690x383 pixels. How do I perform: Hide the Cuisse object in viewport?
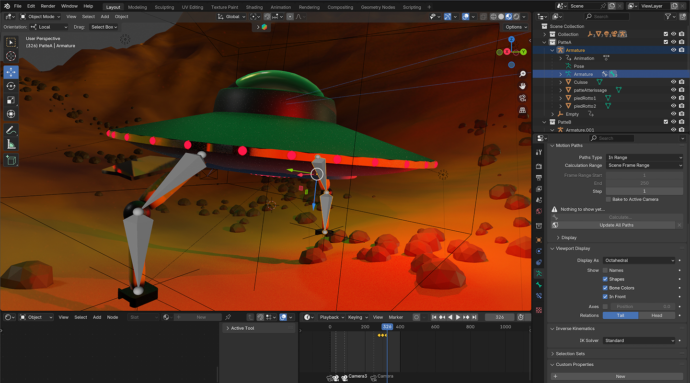click(x=673, y=82)
